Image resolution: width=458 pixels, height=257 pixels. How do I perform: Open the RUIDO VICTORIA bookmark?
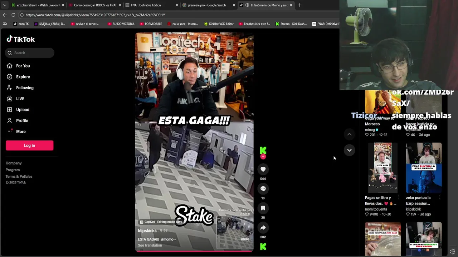[121, 24]
